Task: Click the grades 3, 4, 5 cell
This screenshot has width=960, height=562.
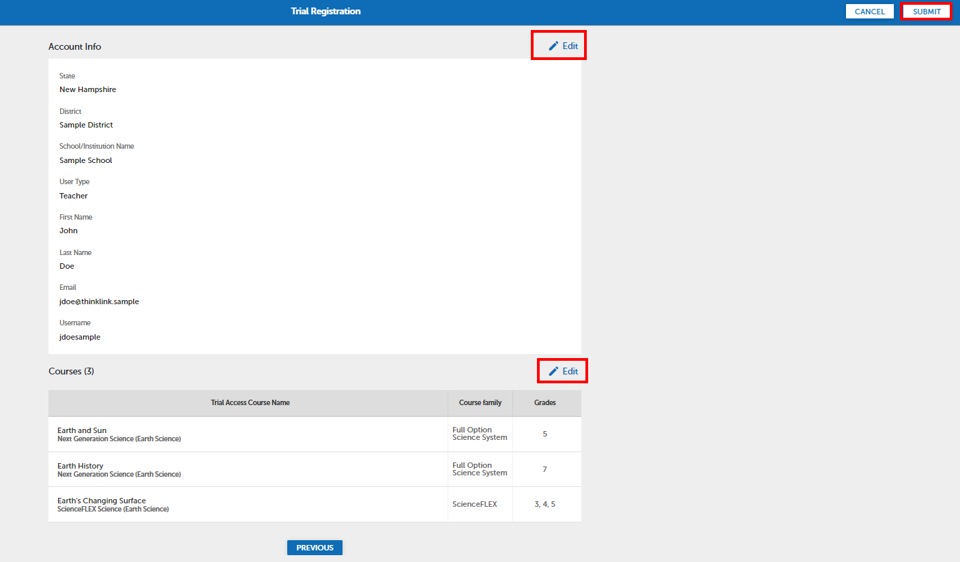Action: coord(546,504)
